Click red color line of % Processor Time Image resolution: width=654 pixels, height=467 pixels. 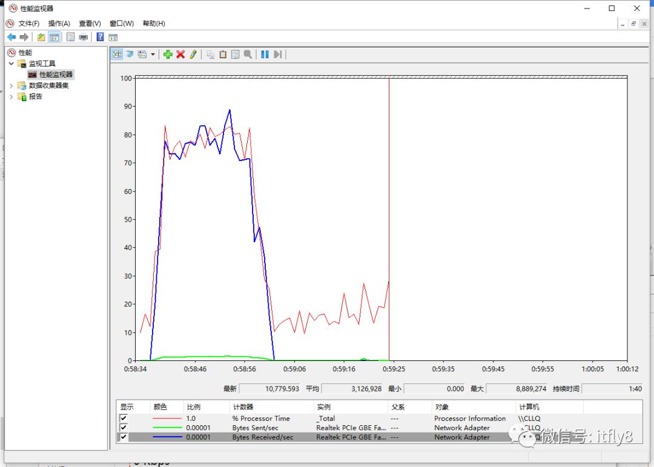click(x=167, y=418)
